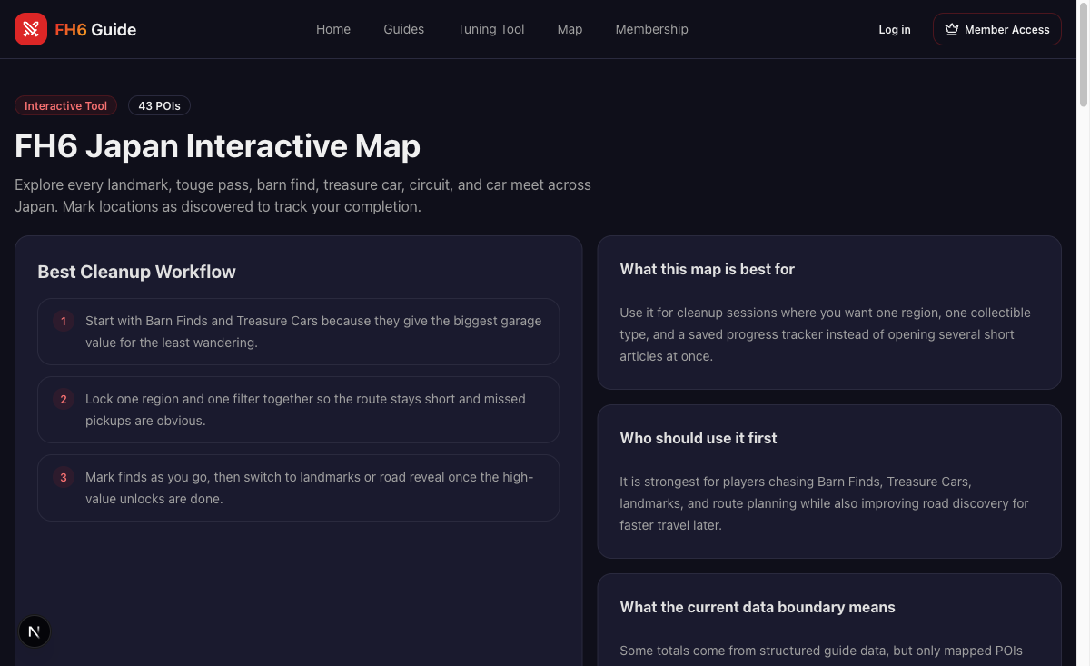Image resolution: width=1090 pixels, height=666 pixels.
Task: Click the Log in link
Action: (895, 29)
